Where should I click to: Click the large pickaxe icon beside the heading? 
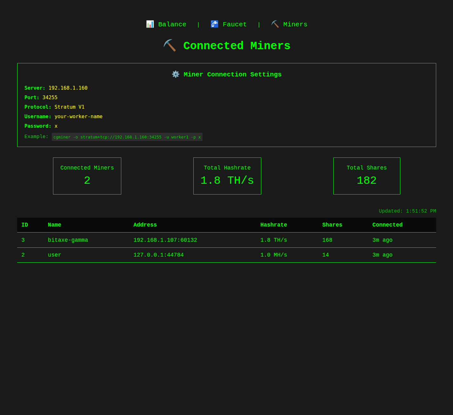click(170, 46)
